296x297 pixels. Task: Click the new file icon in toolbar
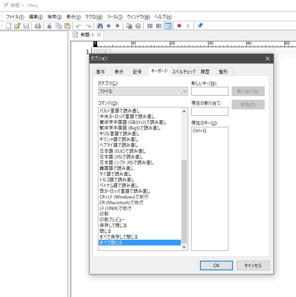tap(8, 26)
